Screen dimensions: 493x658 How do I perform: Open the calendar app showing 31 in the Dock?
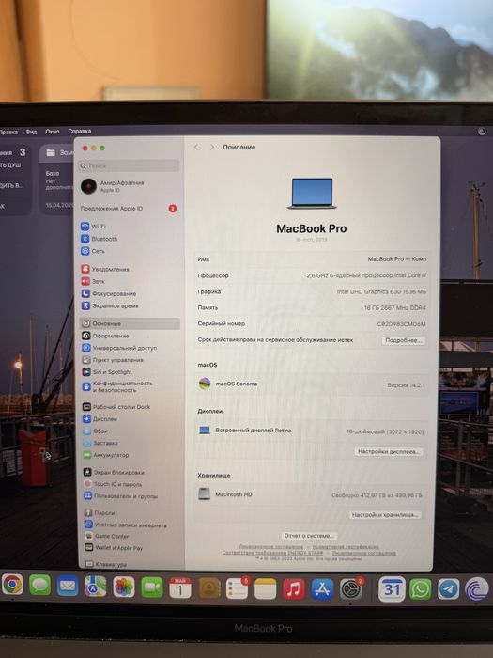pos(392,589)
